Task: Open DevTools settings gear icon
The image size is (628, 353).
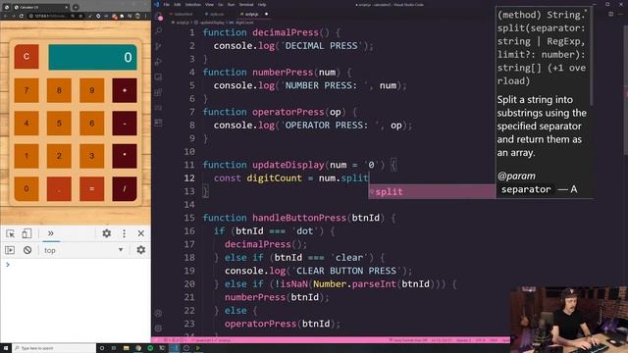Action: (x=107, y=233)
